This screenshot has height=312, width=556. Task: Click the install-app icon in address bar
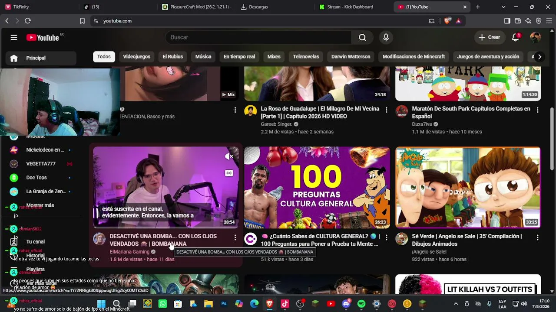[x=432, y=21]
